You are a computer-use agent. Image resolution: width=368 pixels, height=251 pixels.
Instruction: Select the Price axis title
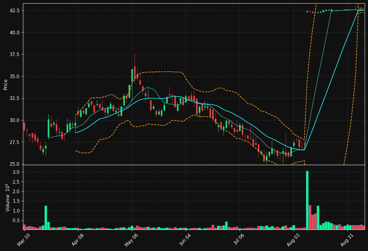[6, 84]
